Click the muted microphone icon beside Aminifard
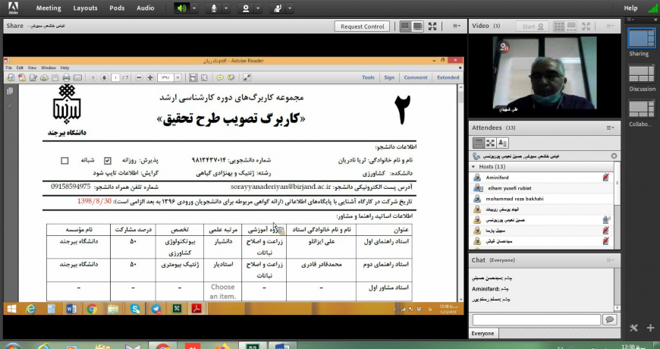This screenshot has height=349, width=660. (605, 178)
